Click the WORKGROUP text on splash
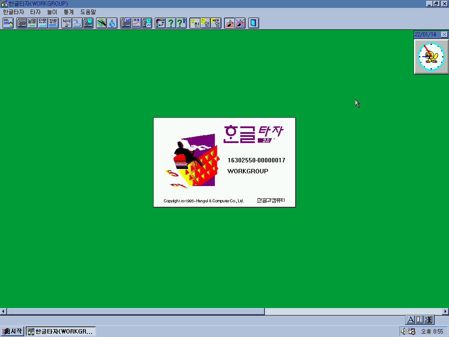Viewport: 449px width, 337px height. pos(248,171)
